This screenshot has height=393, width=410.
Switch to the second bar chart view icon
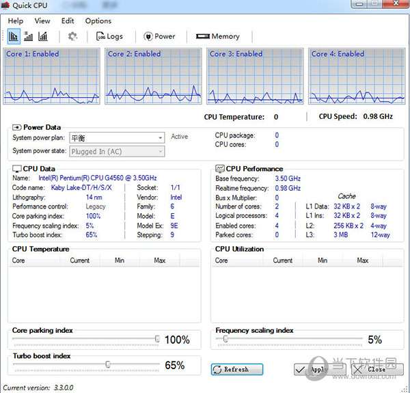(29, 36)
